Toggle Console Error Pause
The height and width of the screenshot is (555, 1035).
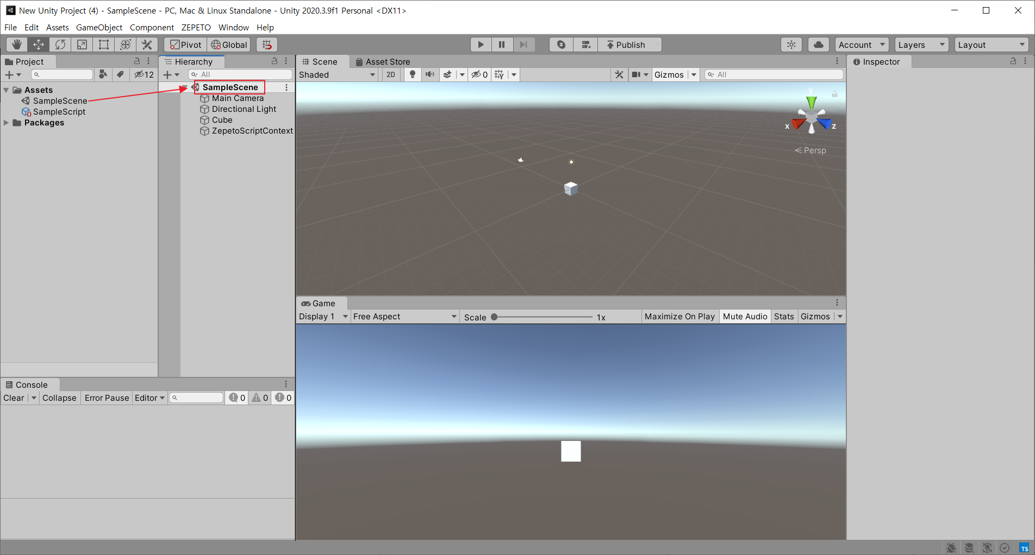(x=107, y=398)
